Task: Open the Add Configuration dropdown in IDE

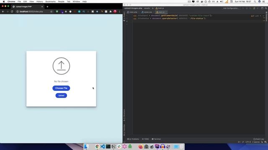Action: tap(231, 8)
